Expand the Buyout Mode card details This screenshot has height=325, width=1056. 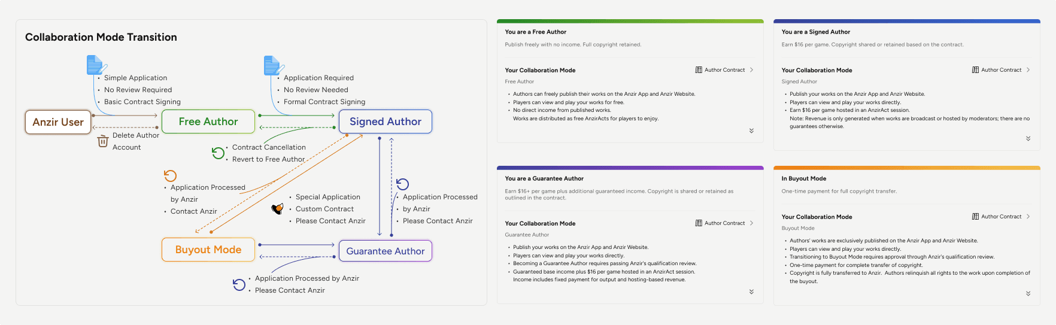(x=1028, y=293)
